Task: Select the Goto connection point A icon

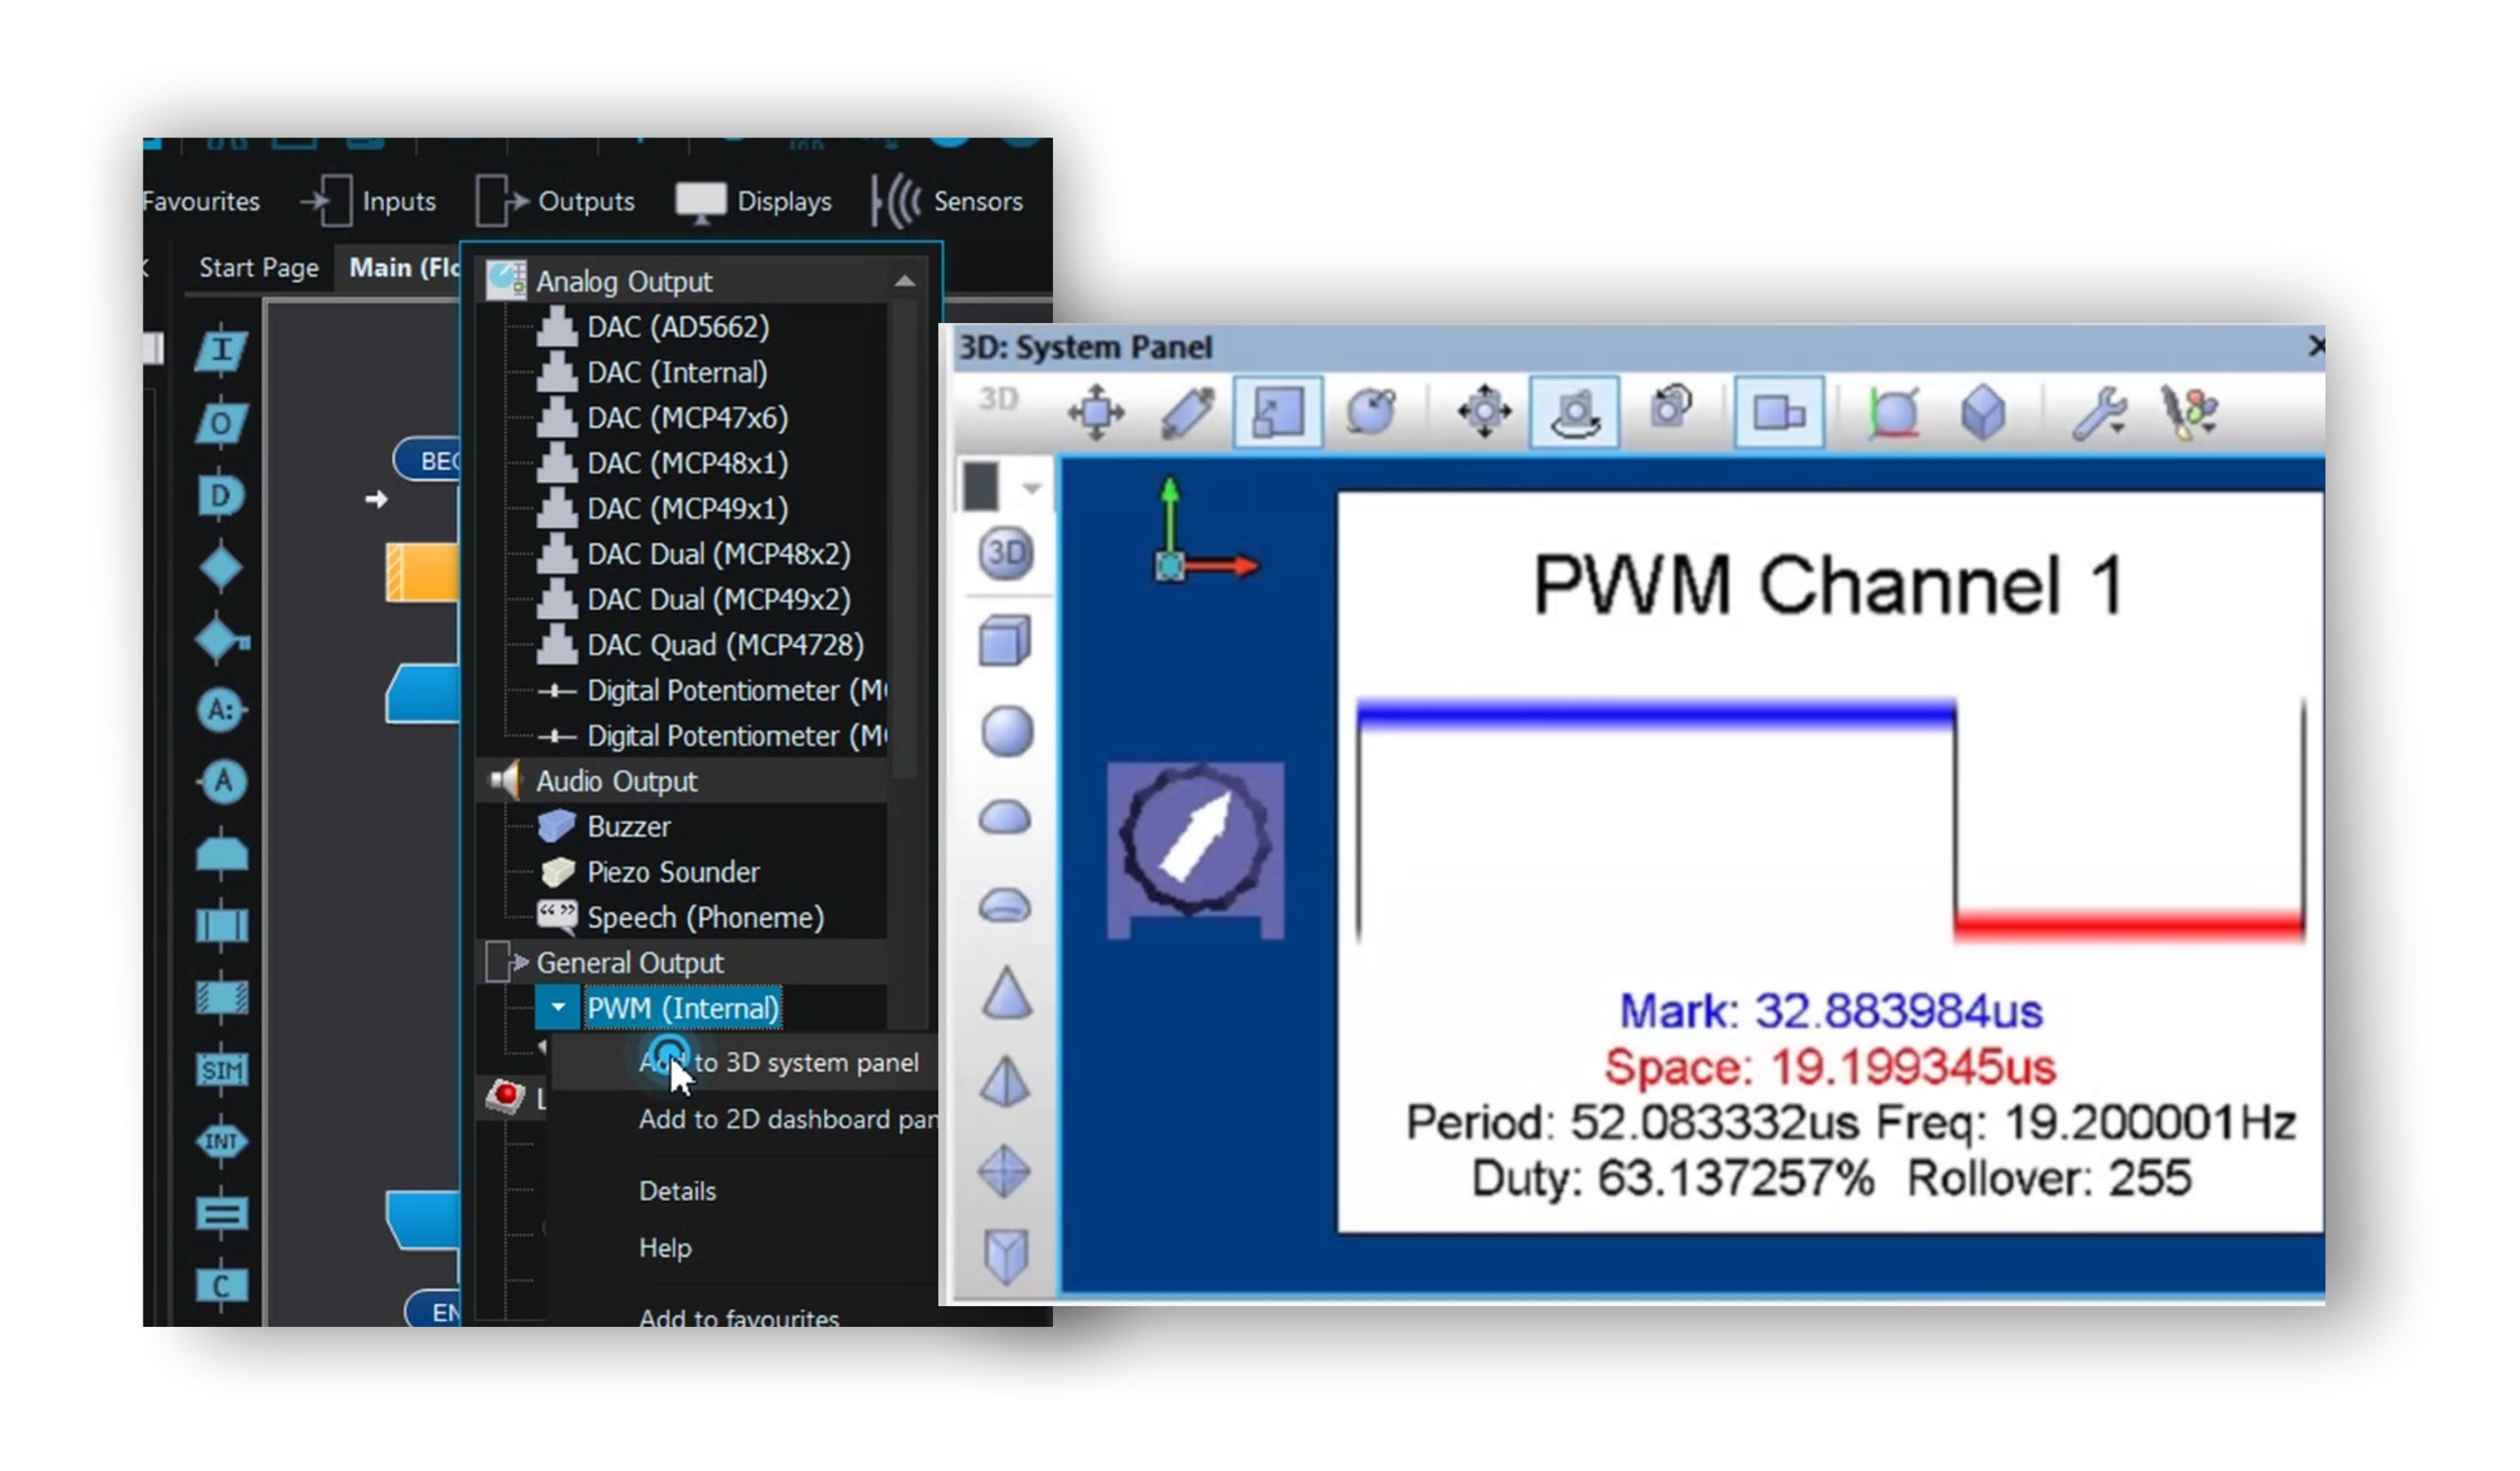Action: click(x=221, y=782)
